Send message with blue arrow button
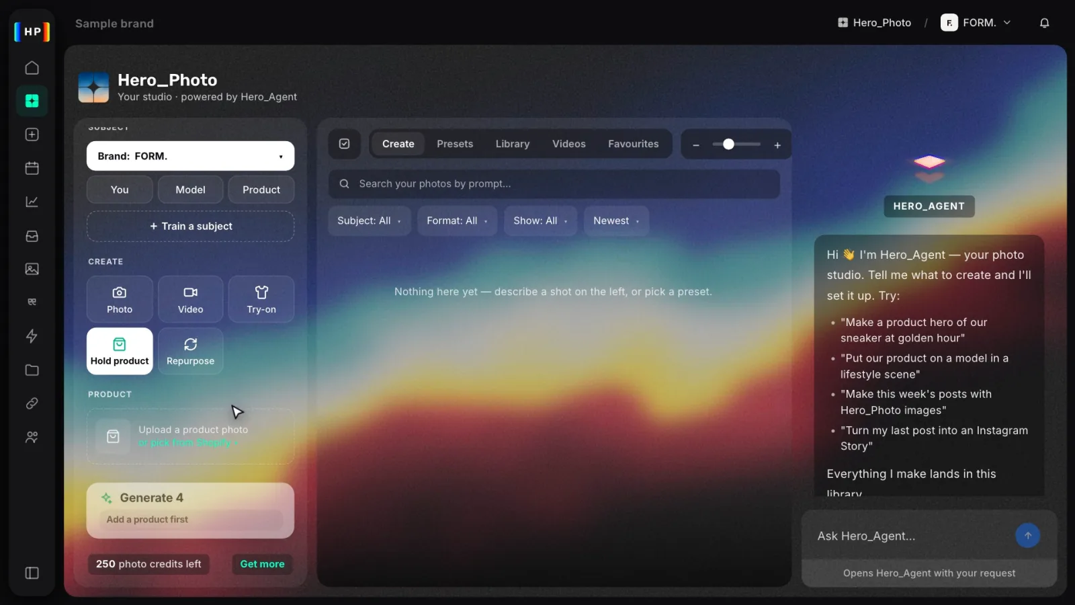This screenshot has height=605, width=1075. (1027, 536)
